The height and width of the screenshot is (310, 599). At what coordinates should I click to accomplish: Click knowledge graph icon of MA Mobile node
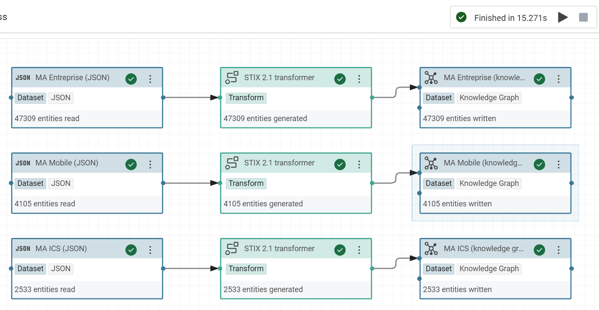click(x=431, y=163)
